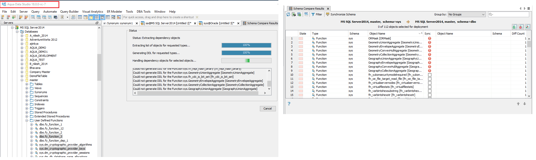Click the next tab arrow
This screenshot has height=160, width=536.
click(525, 9)
